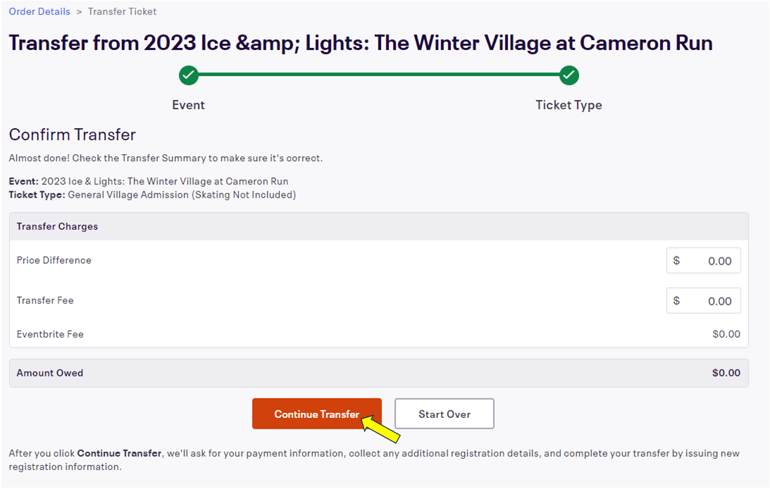Select the Ticket Type step label
This screenshot has height=489, width=770.
pyautogui.click(x=569, y=105)
